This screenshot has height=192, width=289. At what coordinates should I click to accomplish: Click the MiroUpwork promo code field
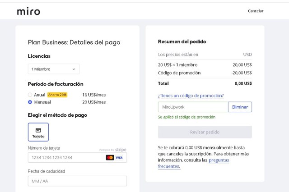coord(193,107)
